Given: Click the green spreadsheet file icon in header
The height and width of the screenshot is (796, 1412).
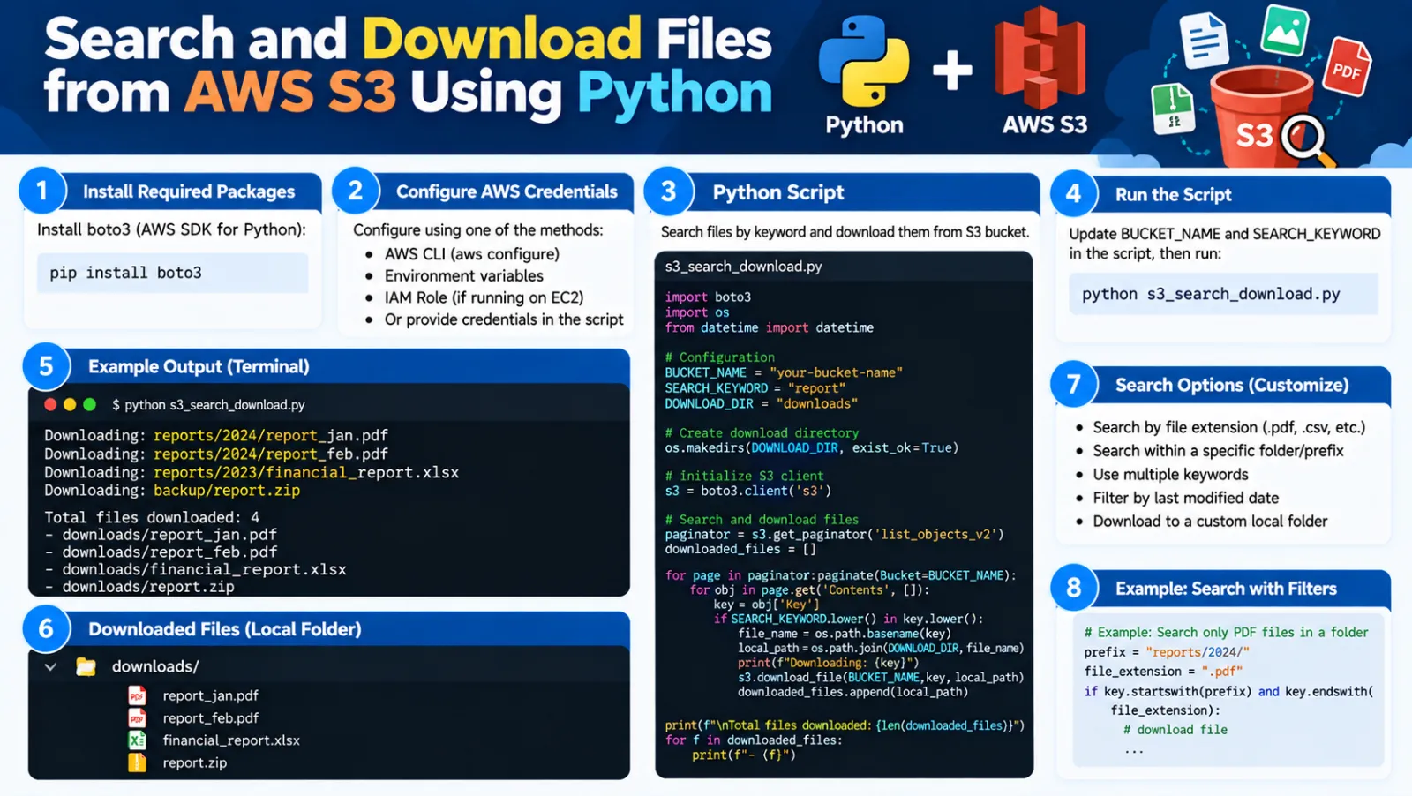Looking at the screenshot, I should coord(1174,110).
